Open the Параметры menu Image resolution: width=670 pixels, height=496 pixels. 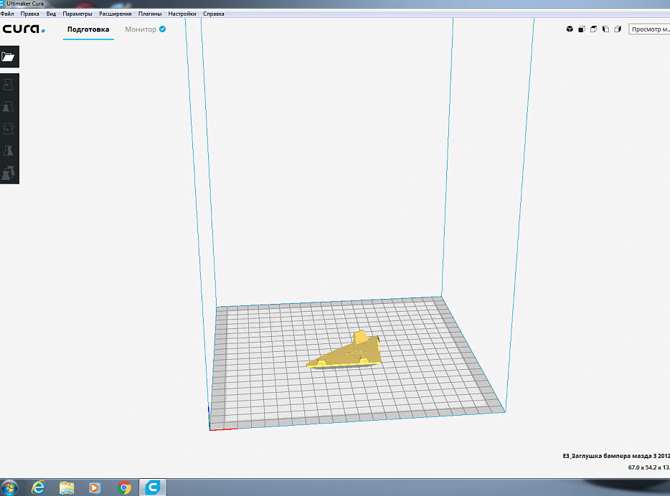click(77, 14)
